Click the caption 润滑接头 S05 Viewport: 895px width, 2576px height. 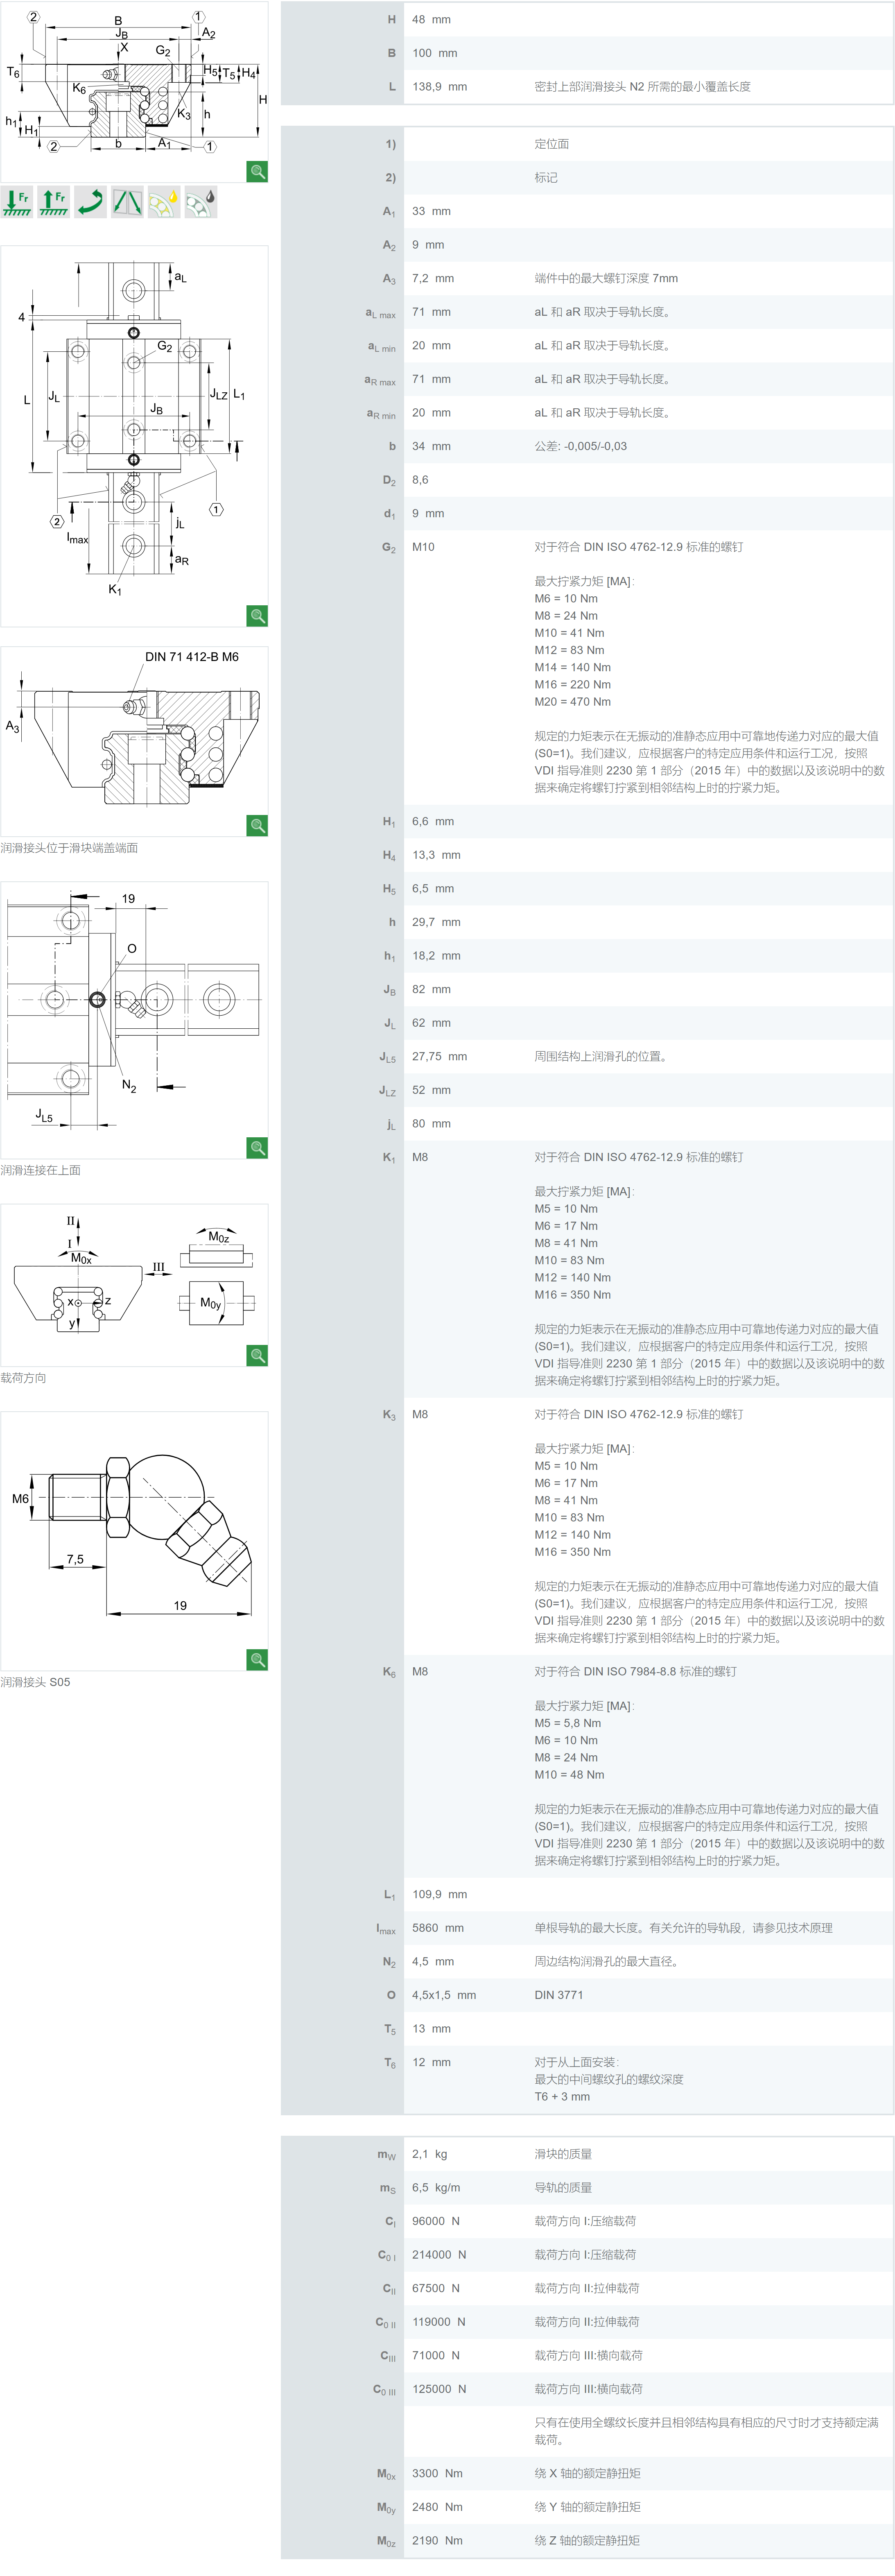coord(35,1682)
